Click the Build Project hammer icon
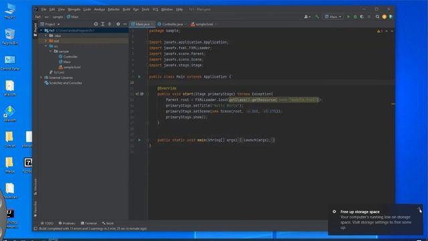This screenshot has height=241, width=428. [317, 17]
